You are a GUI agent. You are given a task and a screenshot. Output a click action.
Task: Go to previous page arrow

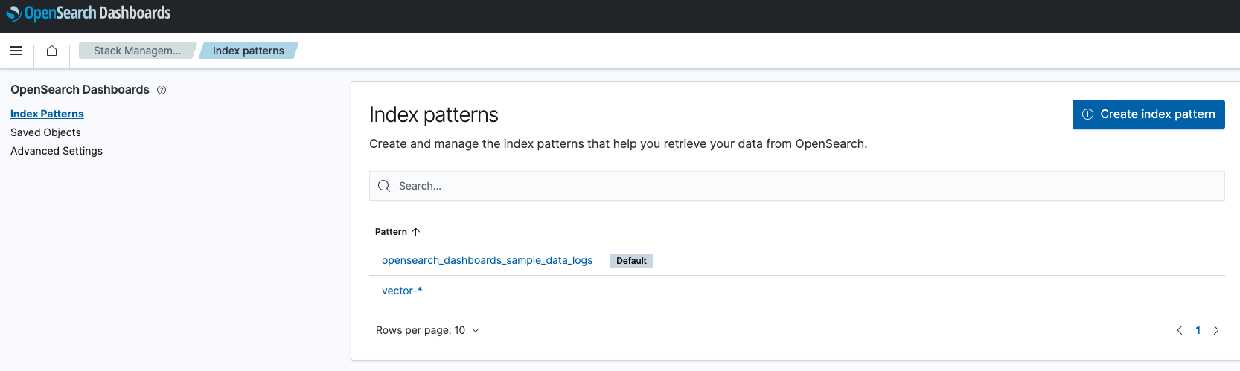[1180, 330]
